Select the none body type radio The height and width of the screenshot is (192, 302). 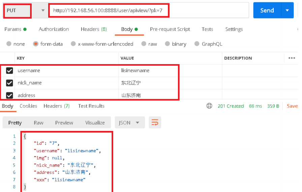tap(9, 44)
